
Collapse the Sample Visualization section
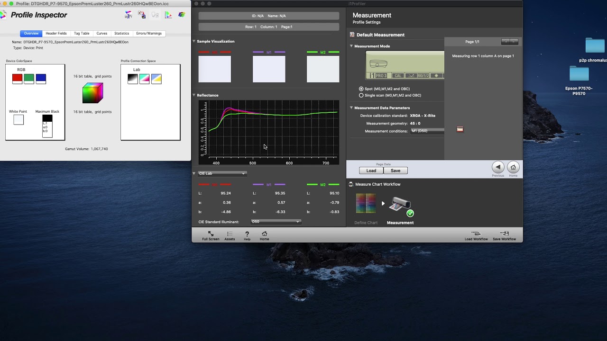(194, 41)
